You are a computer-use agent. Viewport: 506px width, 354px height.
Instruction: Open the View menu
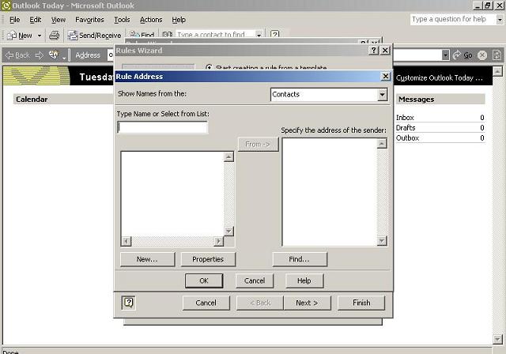coord(58,20)
